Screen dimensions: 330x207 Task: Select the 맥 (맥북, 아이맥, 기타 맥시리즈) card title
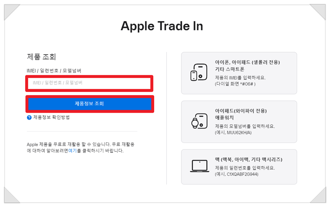[249, 160]
